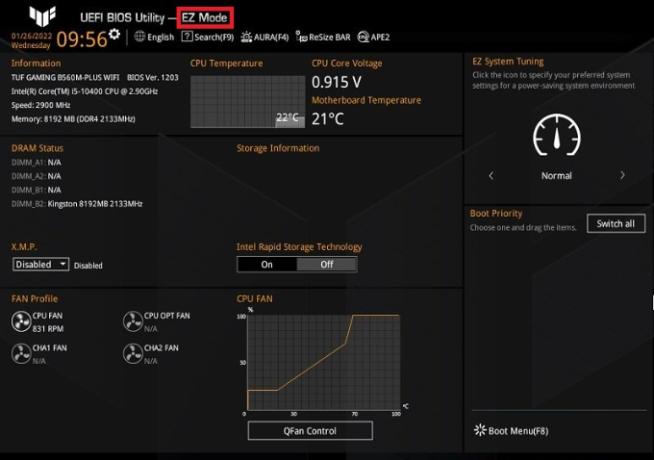Select the CHA2 FAN icon

[x=133, y=354]
